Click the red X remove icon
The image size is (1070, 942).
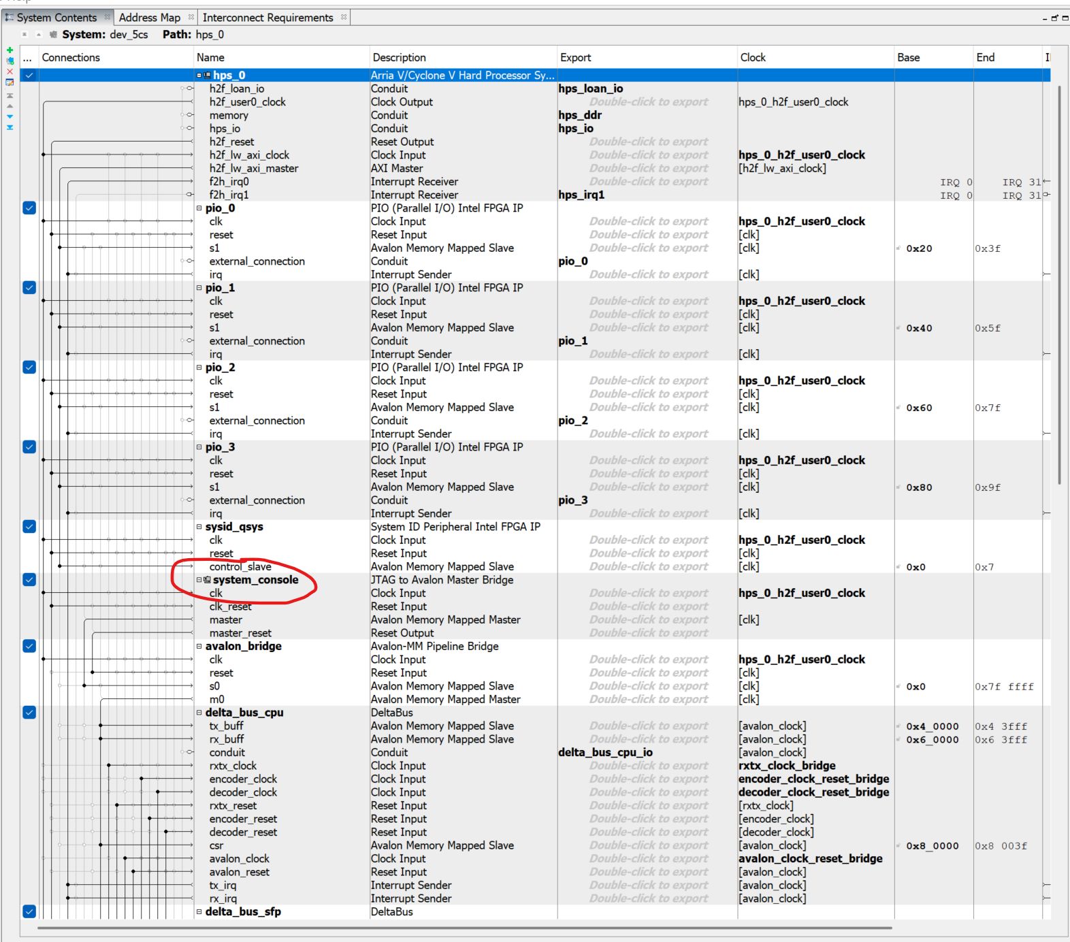10,71
